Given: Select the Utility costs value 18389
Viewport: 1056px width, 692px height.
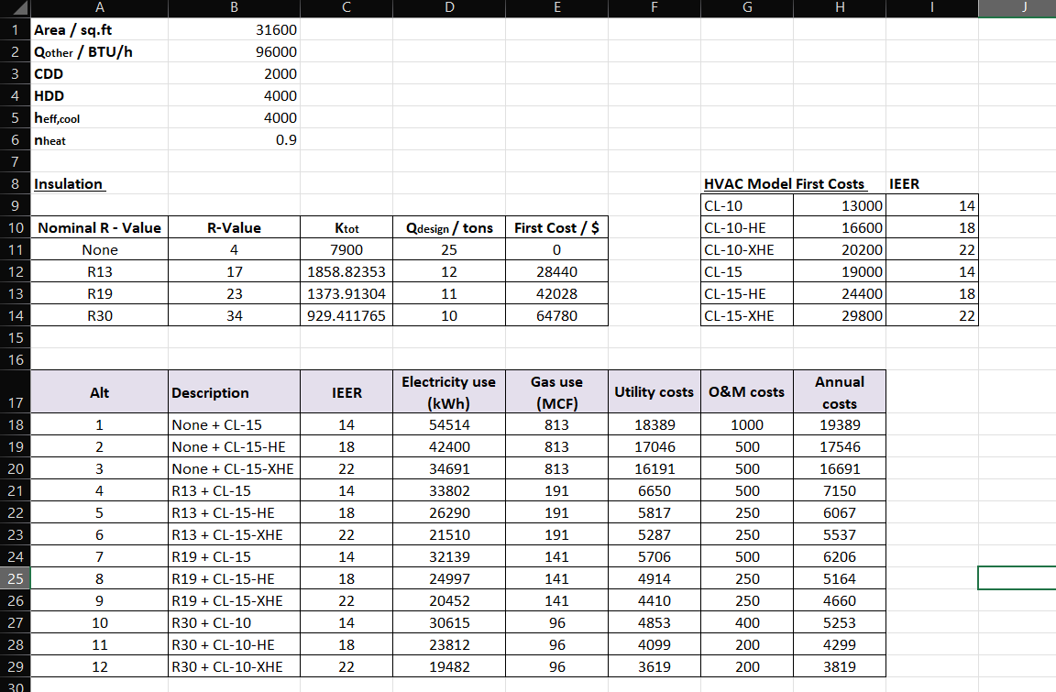Looking at the screenshot, I should 654,424.
